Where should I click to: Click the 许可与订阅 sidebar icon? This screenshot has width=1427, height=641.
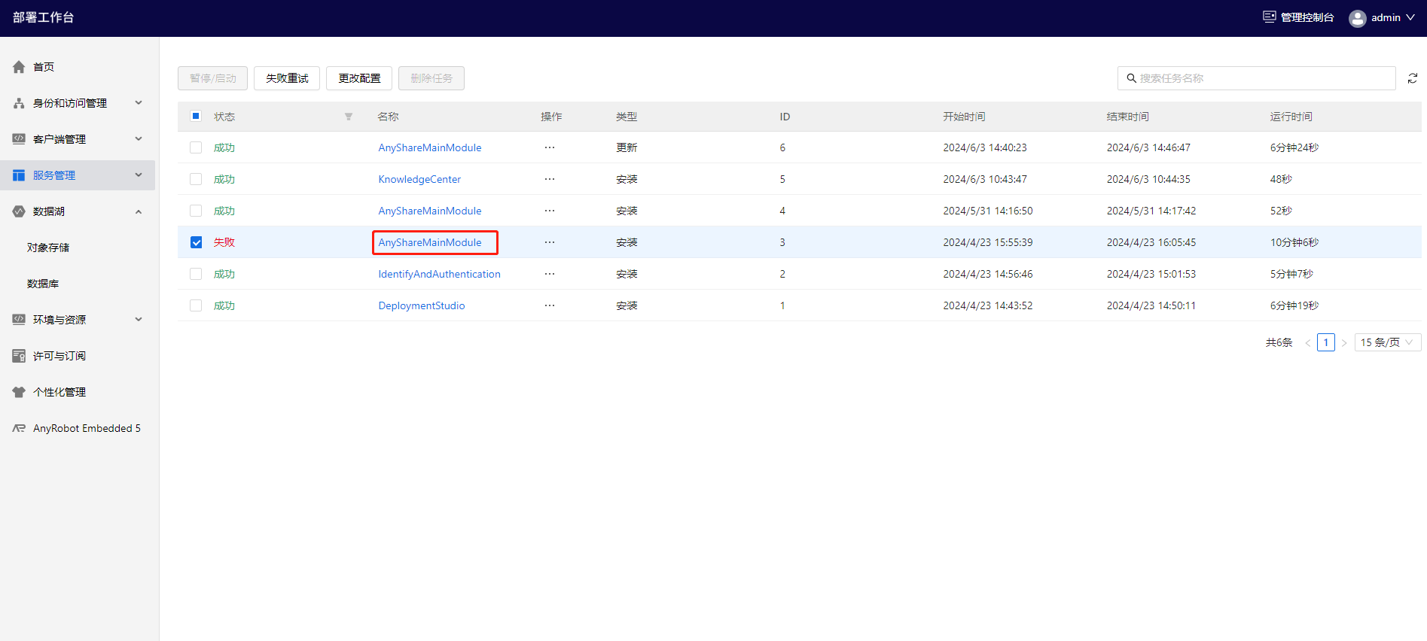19,356
